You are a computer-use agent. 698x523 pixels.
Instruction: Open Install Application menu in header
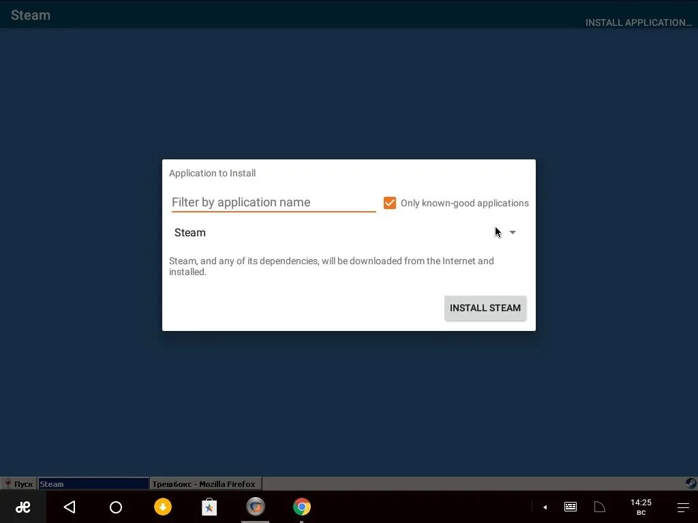coord(638,22)
